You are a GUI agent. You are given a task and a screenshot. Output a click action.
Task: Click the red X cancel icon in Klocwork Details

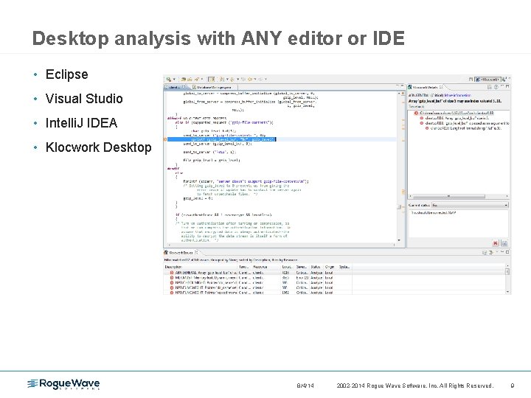(x=496, y=243)
